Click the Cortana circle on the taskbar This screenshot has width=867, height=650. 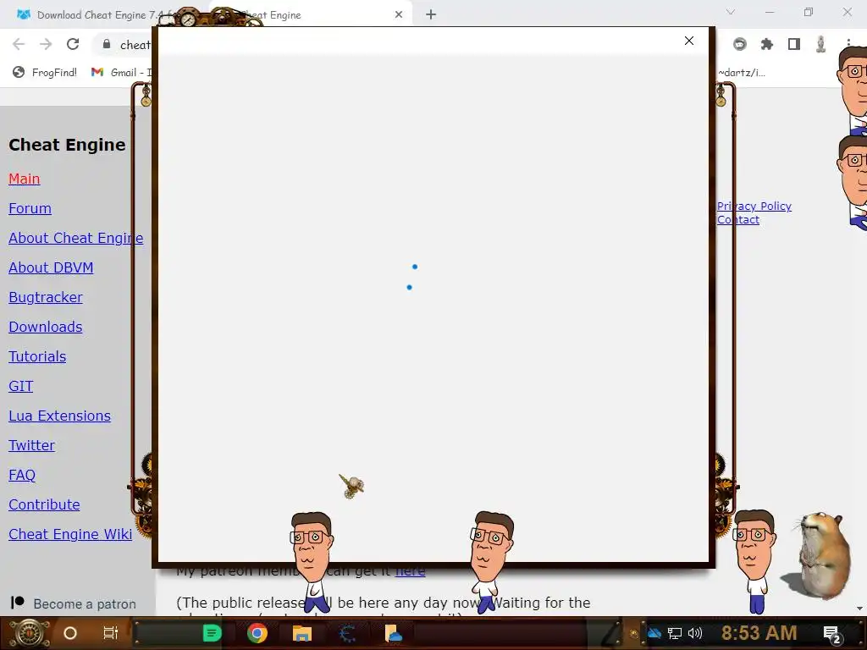pyautogui.click(x=70, y=633)
